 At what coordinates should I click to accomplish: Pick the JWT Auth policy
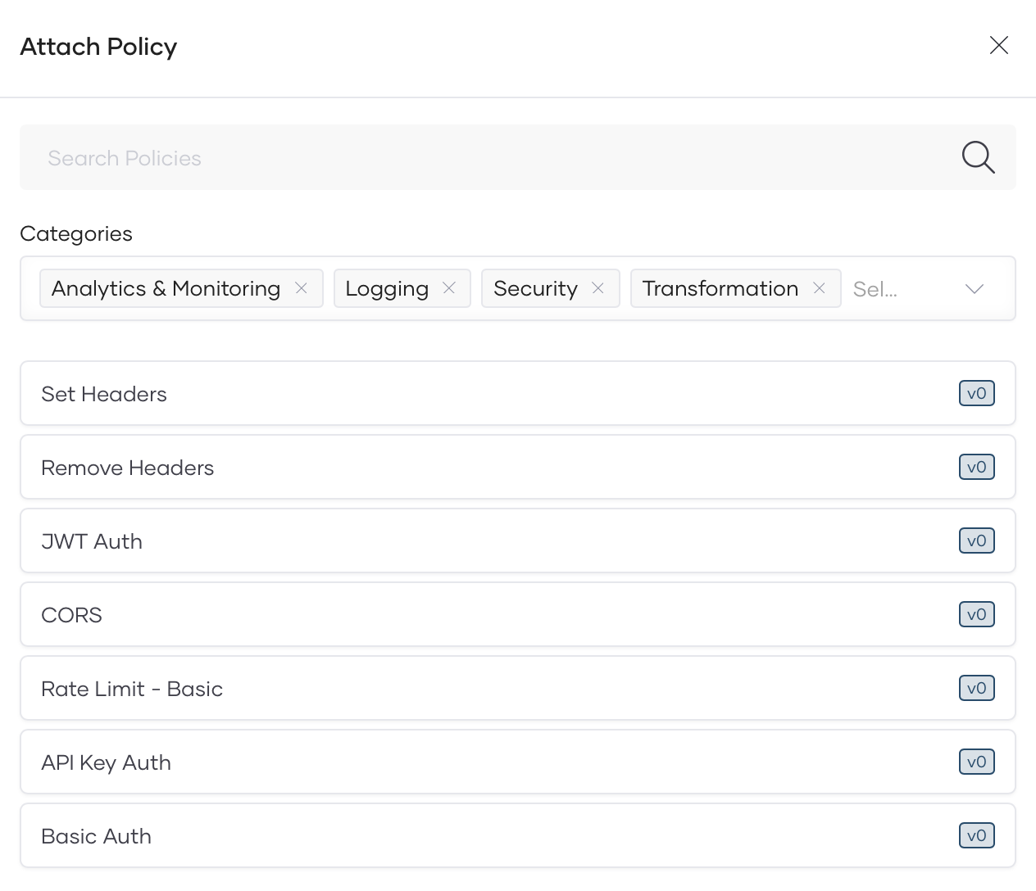click(x=492, y=541)
